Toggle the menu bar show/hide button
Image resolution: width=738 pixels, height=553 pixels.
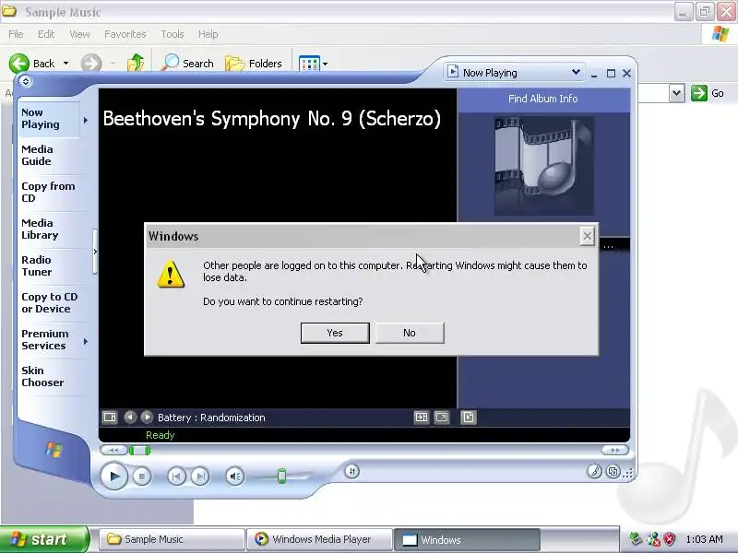coord(26,81)
